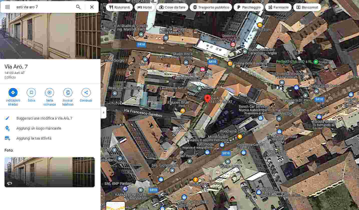The image size is (359, 210).
Task: Open the Street View photo thumbnail
Action: click(x=50, y=172)
